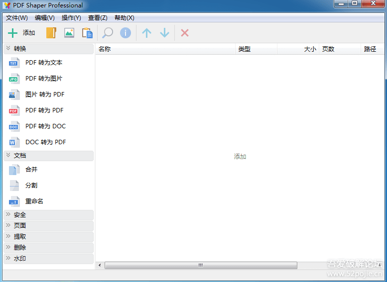Screen dimensions: 387x282
Task: Click the JPG icon for PDF 转为图片
Action: coord(14,79)
